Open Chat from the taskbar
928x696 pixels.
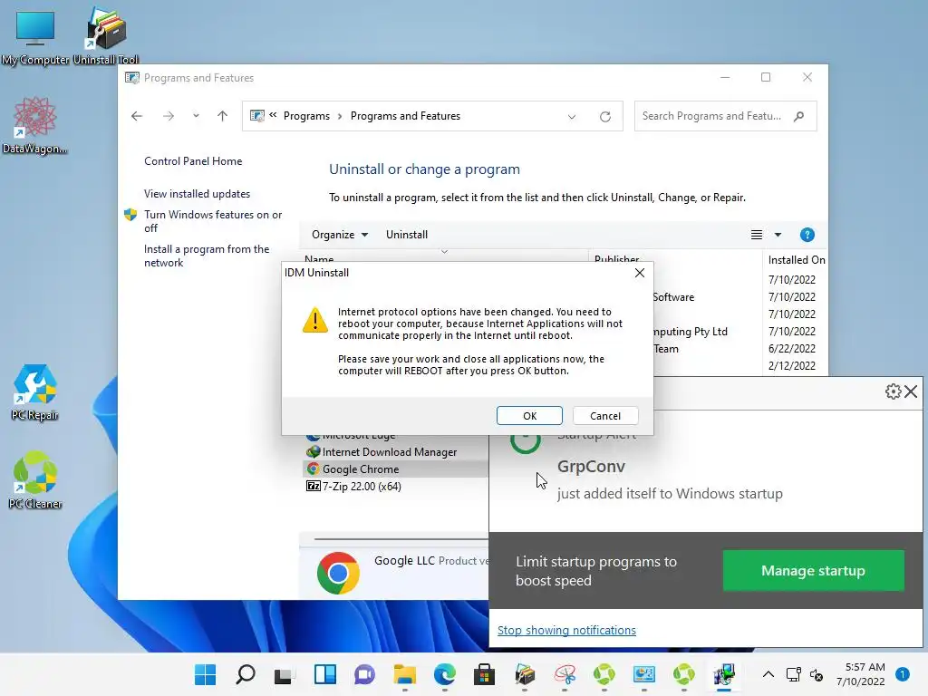(x=364, y=674)
